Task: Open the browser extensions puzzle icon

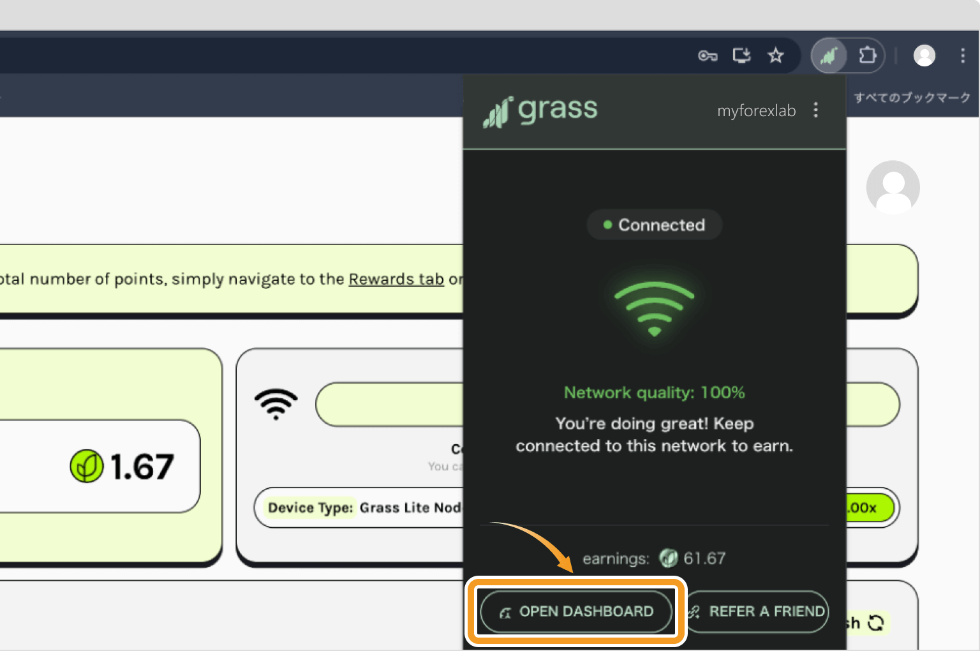Action: coord(867,56)
